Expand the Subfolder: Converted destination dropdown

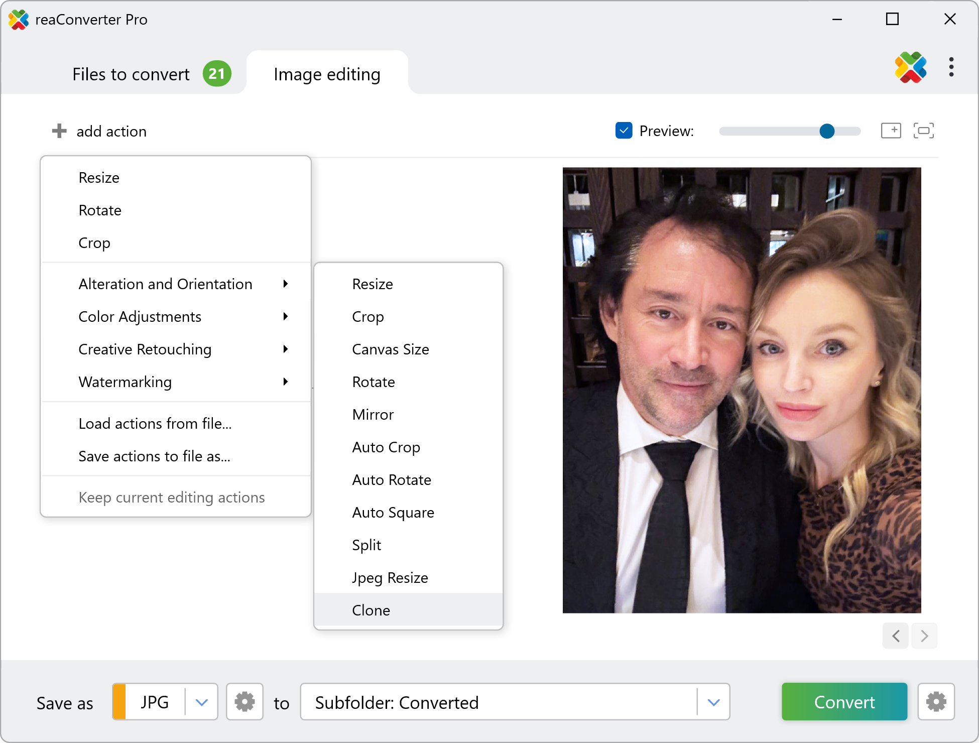(x=713, y=702)
